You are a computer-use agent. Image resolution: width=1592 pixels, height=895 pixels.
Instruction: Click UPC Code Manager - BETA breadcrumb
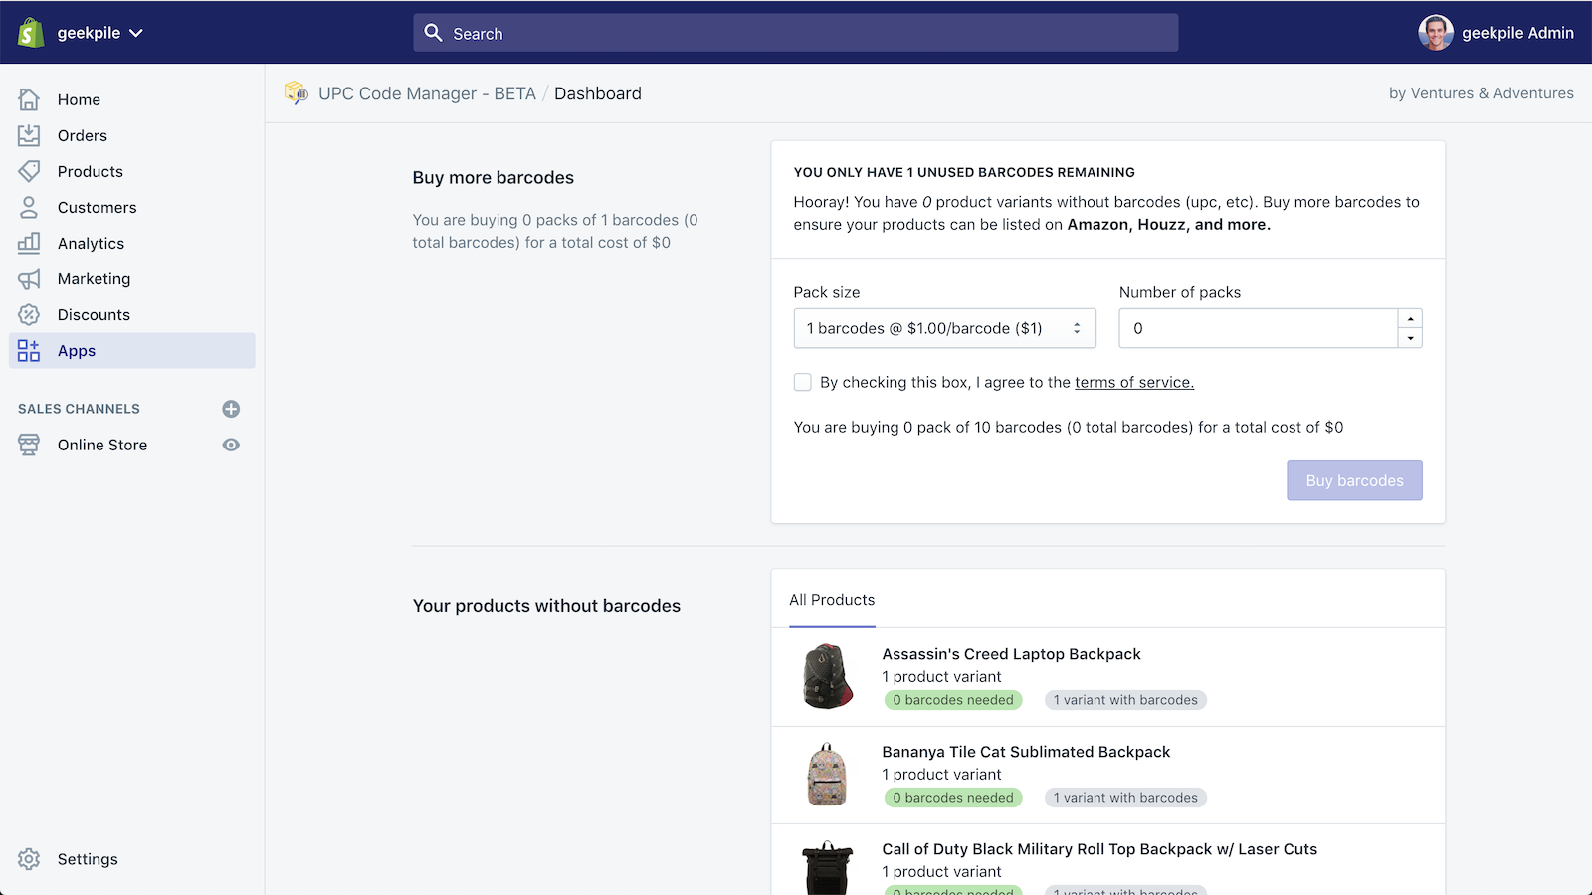click(x=427, y=93)
